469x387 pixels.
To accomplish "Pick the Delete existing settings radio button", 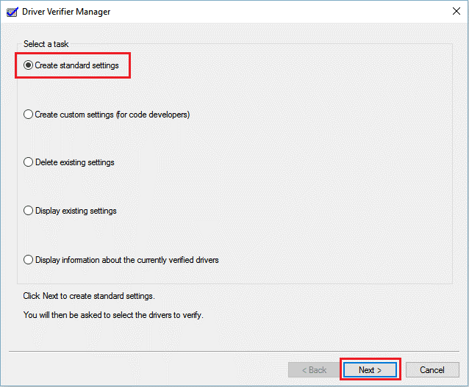I will 29,162.
